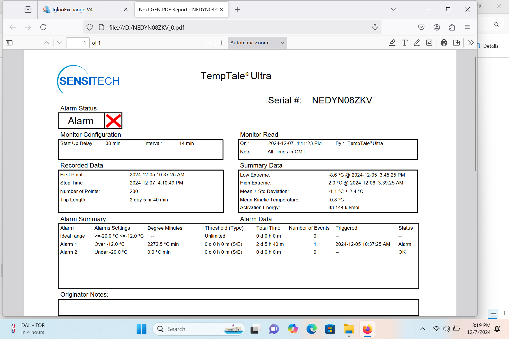Open the Firefox account icon

pyautogui.click(x=437, y=27)
